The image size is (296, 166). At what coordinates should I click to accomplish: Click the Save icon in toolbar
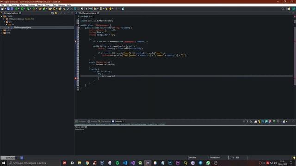pos(8,9)
